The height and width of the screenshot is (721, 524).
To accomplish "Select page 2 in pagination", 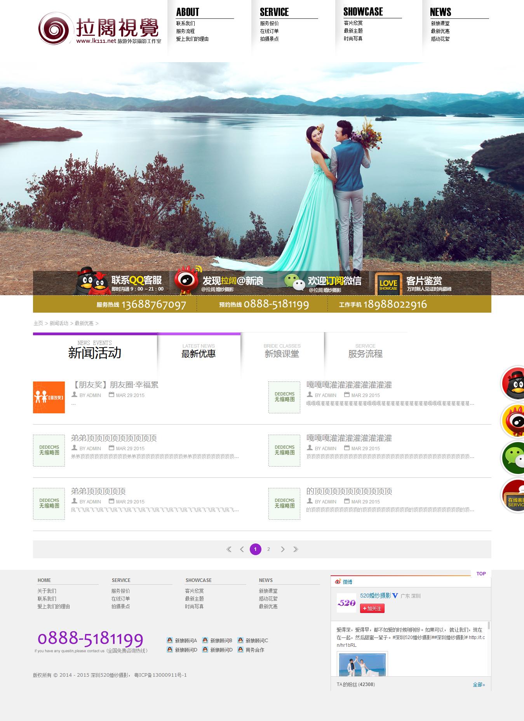I will (x=268, y=549).
